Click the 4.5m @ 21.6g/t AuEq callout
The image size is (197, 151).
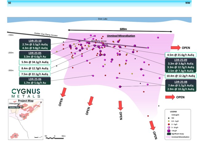click(180, 55)
